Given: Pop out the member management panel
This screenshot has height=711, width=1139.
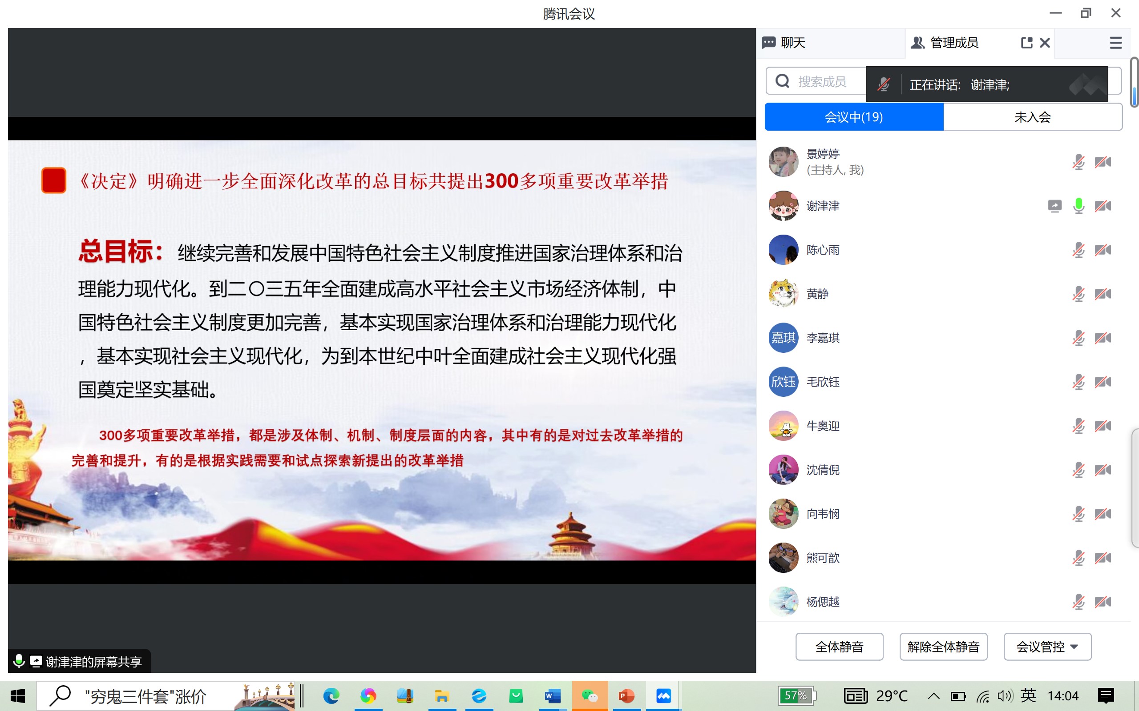Looking at the screenshot, I should [x=1026, y=43].
